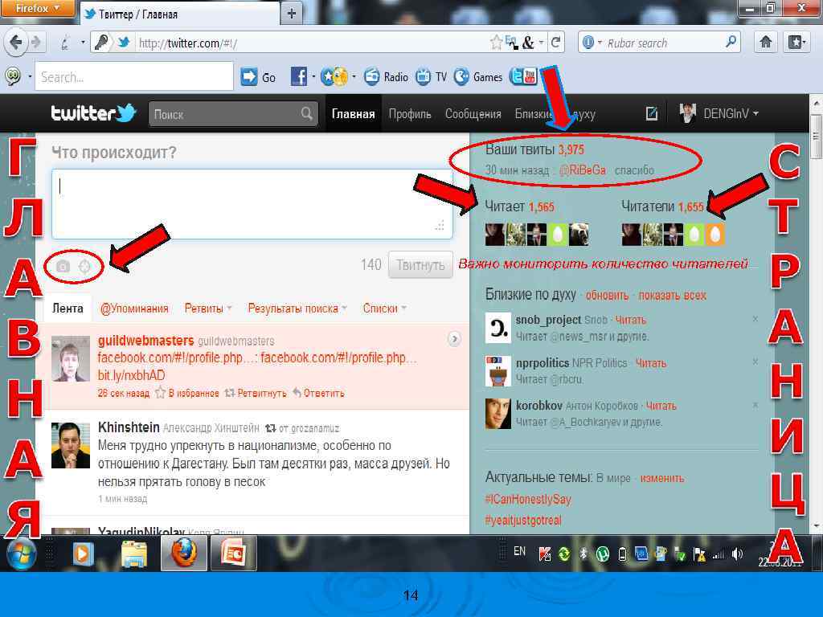Click the browser back arrow
This screenshot has width=823, height=617.
(16, 43)
